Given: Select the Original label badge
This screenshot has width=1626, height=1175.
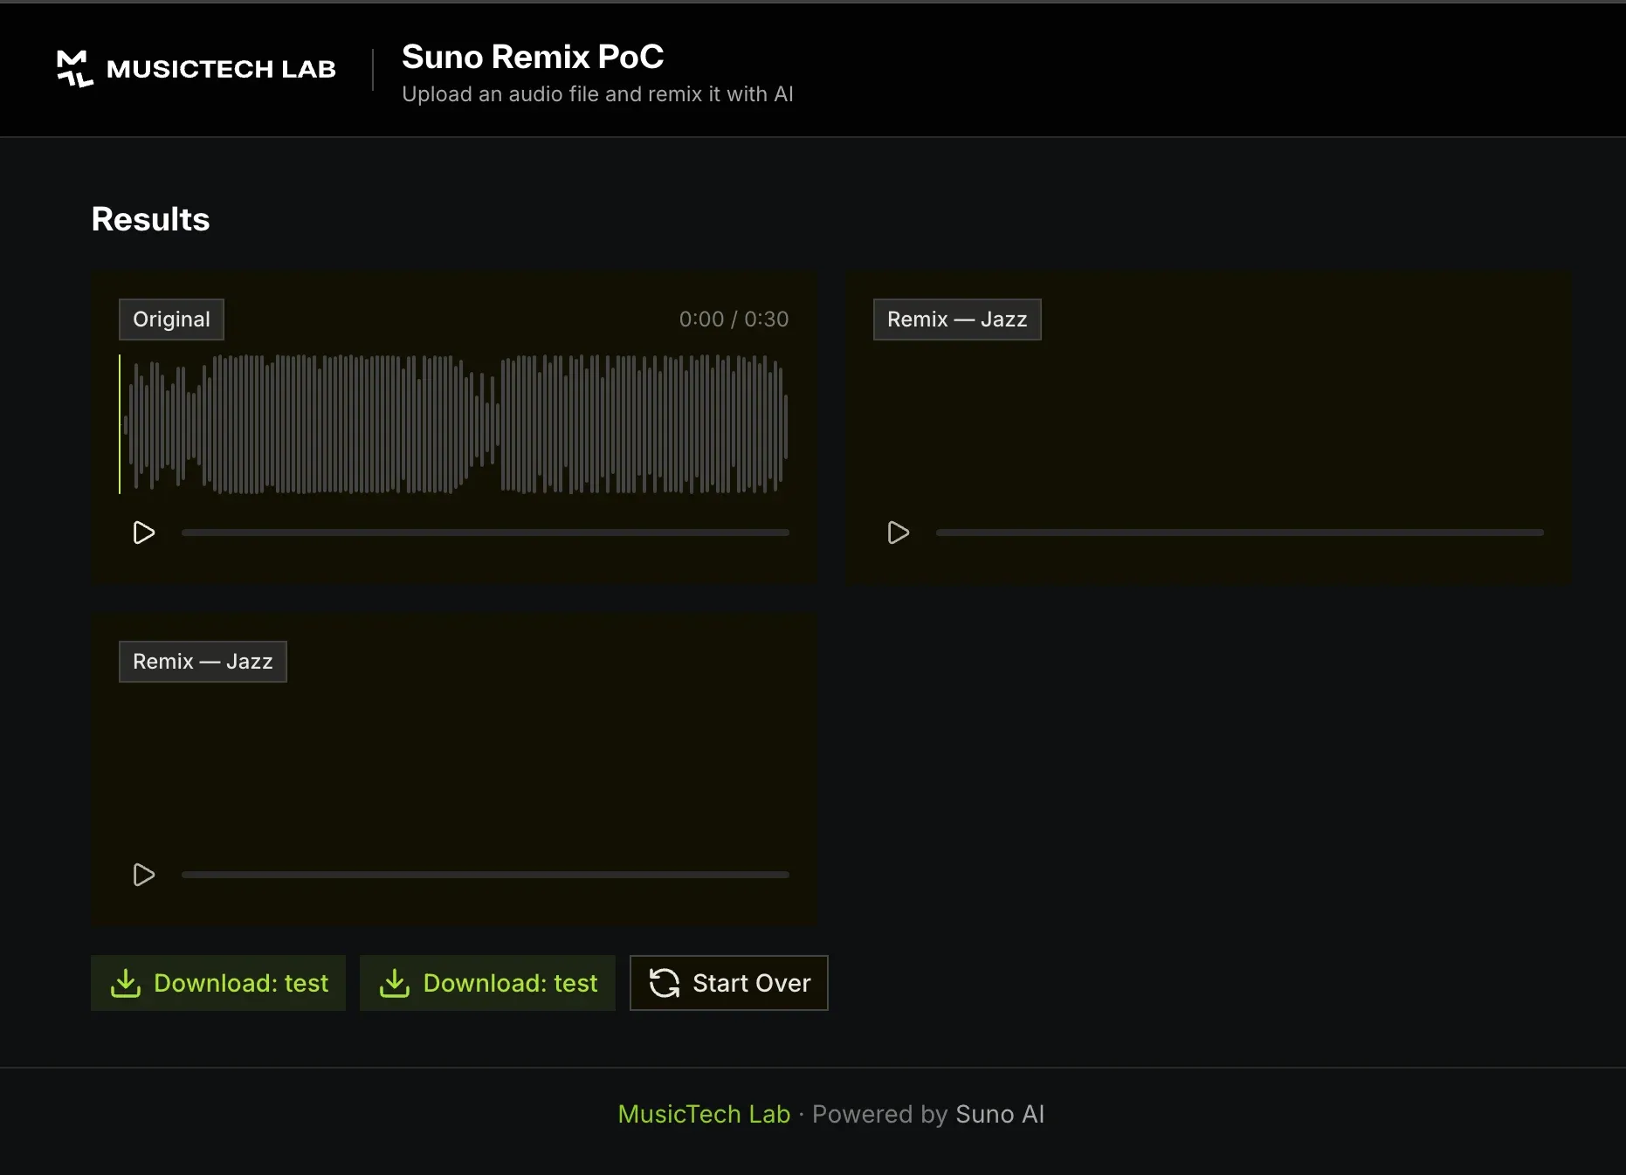Looking at the screenshot, I should [171, 319].
